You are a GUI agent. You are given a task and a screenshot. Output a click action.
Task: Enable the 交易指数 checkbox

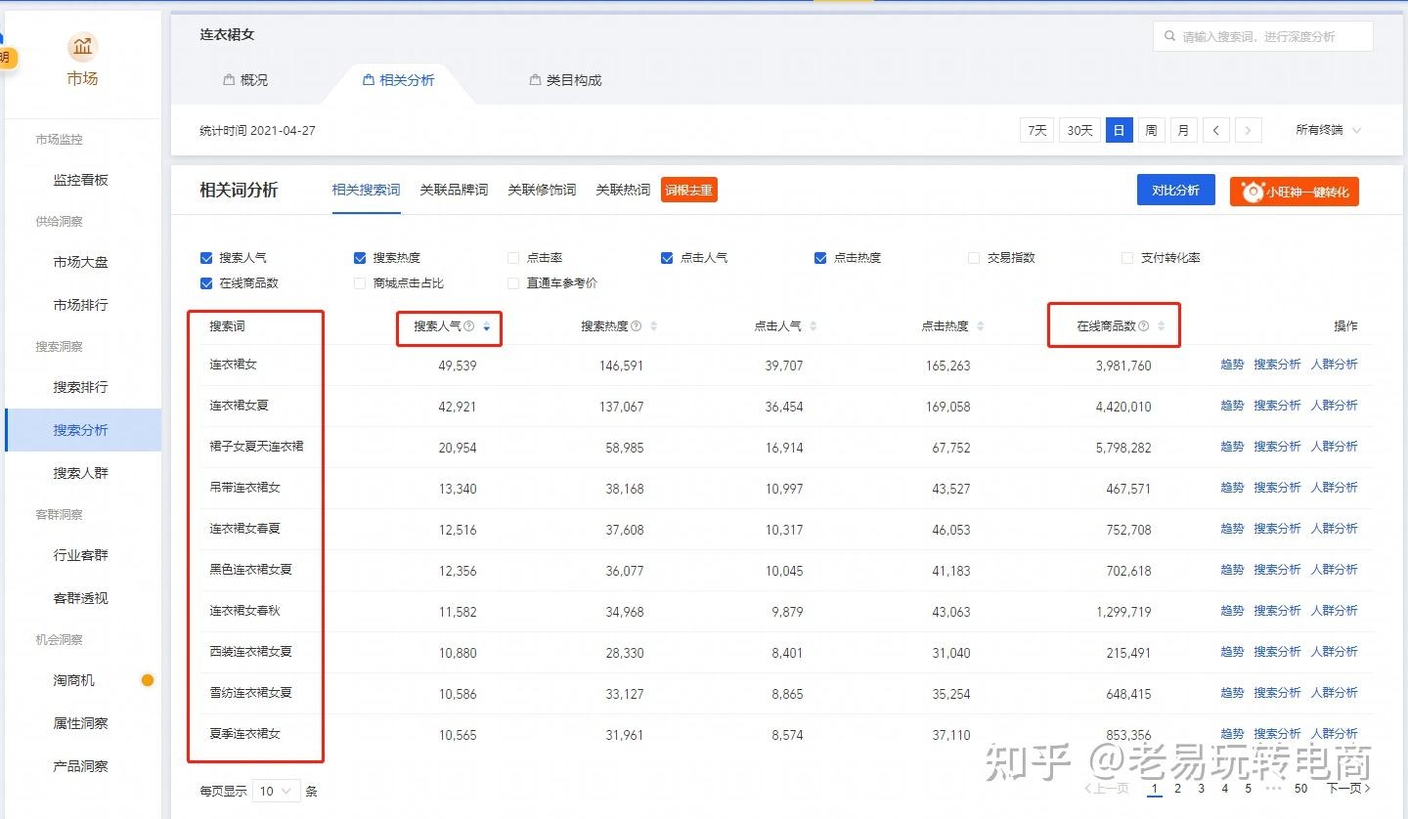(974, 257)
